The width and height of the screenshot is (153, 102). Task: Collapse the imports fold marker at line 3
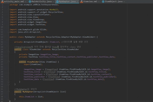click(9, 9)
